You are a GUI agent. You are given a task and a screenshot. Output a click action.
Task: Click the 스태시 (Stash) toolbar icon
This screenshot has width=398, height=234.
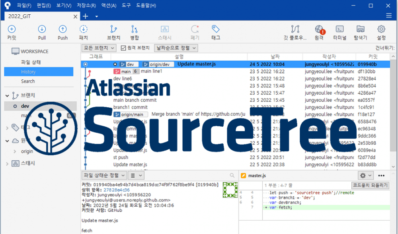point(165,29)
